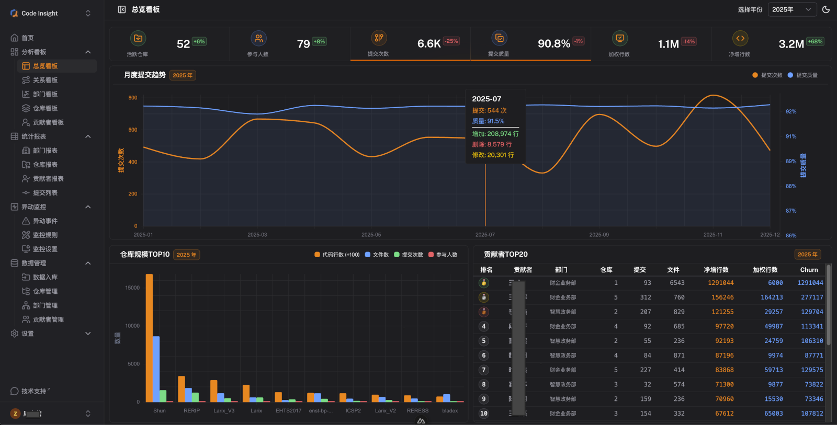The width and height of the screenshot is (837, 425).
Task: Open 关系看板 in the sidebar
Action: point(45,80)
